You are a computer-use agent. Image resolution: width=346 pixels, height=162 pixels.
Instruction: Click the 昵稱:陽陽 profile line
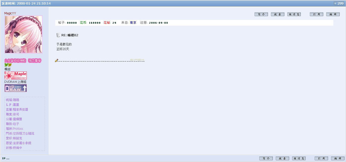click(x=12, y=100)
